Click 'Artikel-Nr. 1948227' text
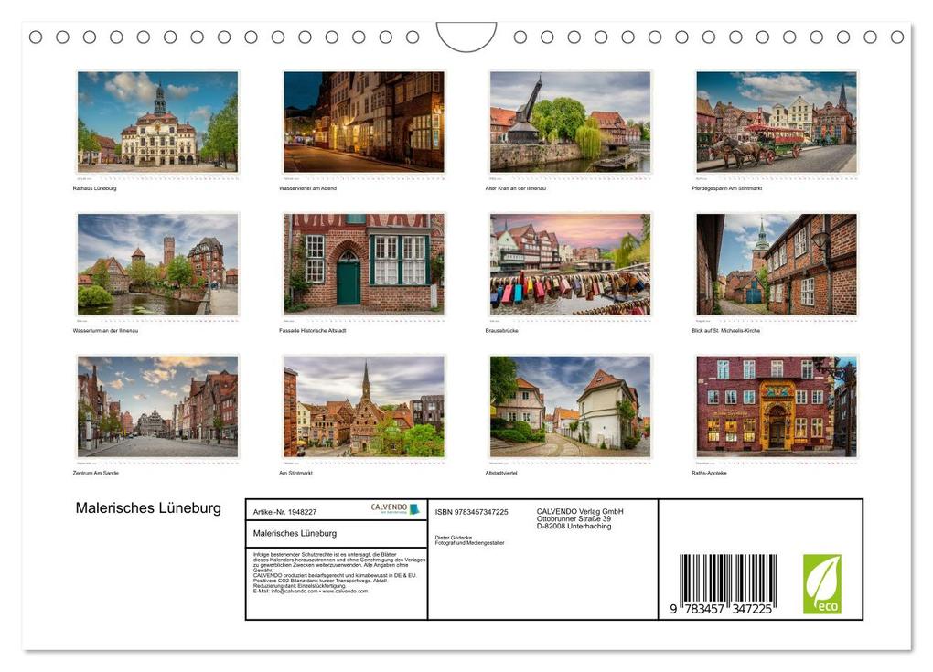Viewport: 933px width, 672px height. pyautogui.click(x=284, y=512)
